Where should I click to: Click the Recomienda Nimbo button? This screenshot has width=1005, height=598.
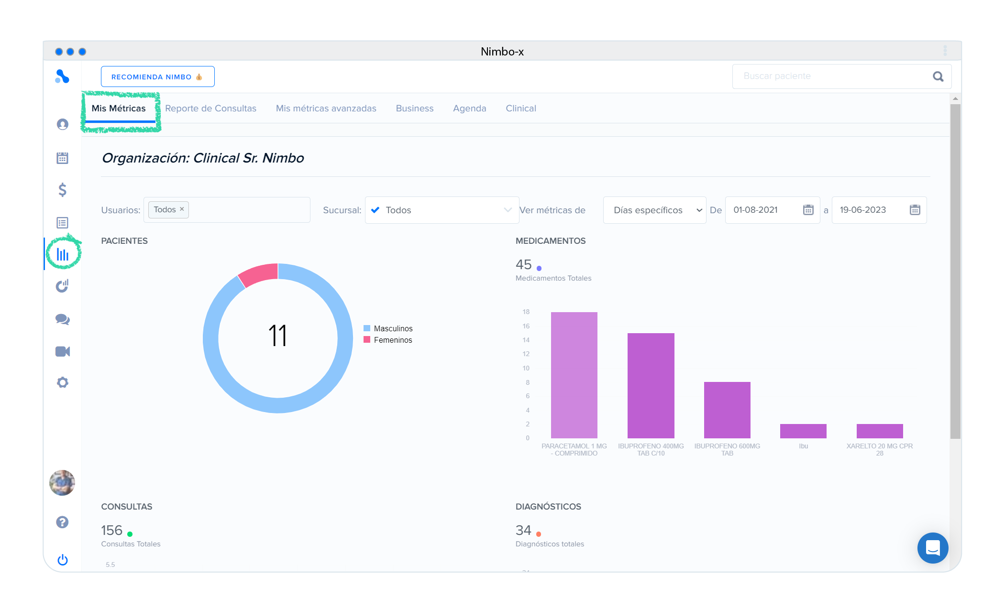pyautogui.click(x=157, y=77)
